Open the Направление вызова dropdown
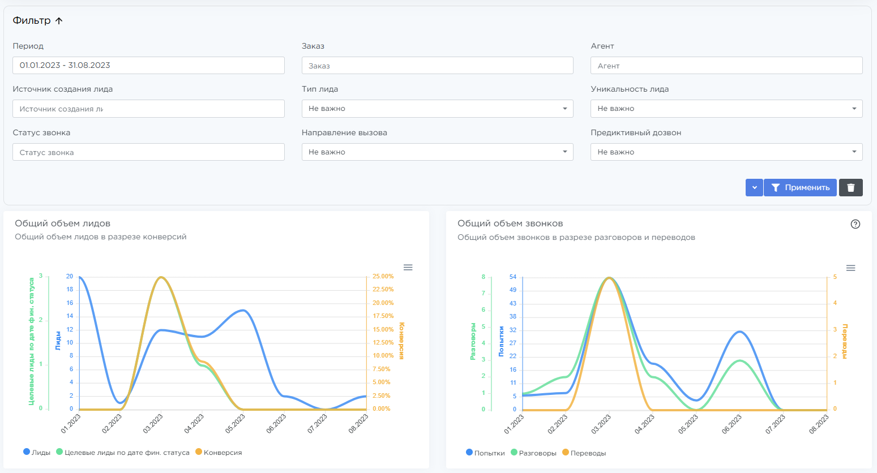The image size is (877, 473). point(437,152)
